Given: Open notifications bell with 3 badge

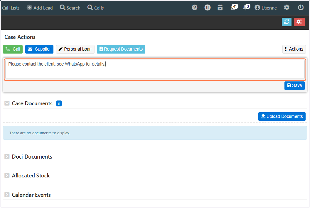Looking at the screenshot, I should pos(246,7).
